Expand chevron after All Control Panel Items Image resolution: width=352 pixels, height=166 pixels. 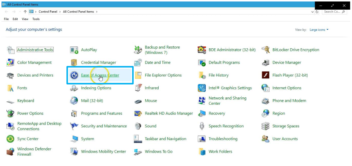point(96,12)
